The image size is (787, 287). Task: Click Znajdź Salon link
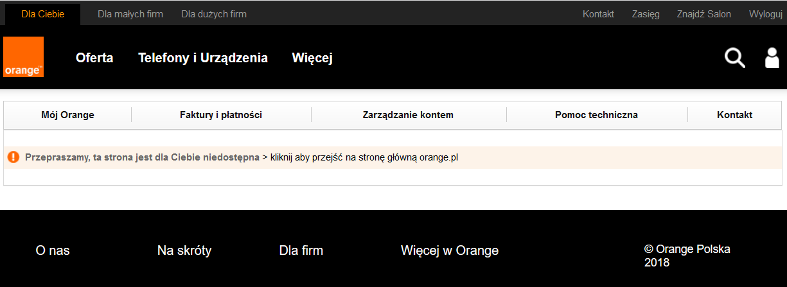[703, 14]
